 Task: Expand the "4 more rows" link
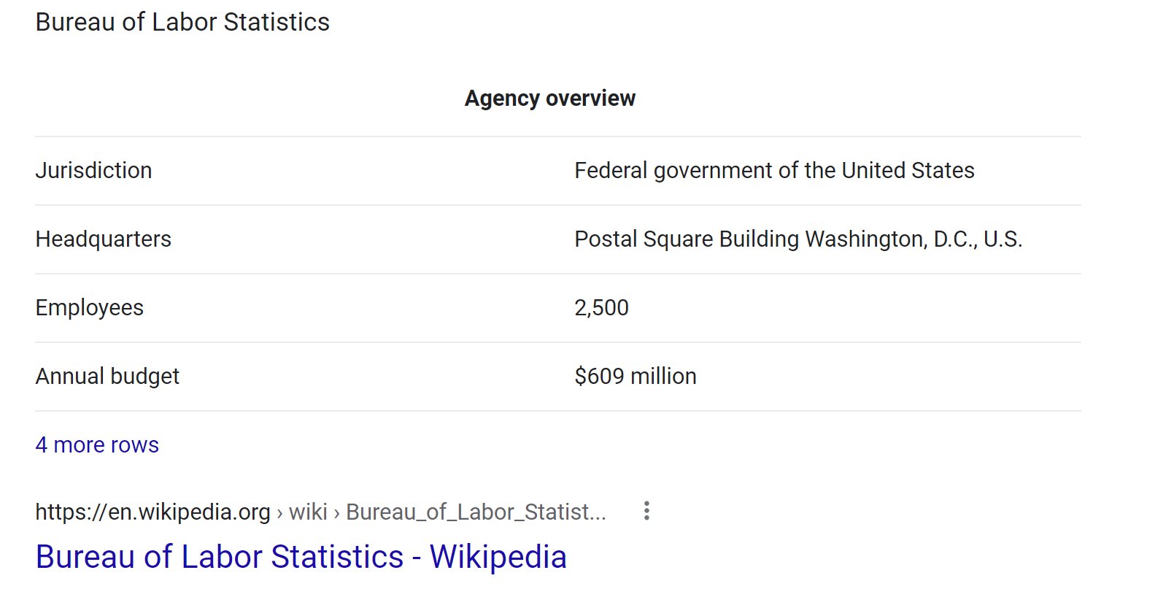click(97, 444)
